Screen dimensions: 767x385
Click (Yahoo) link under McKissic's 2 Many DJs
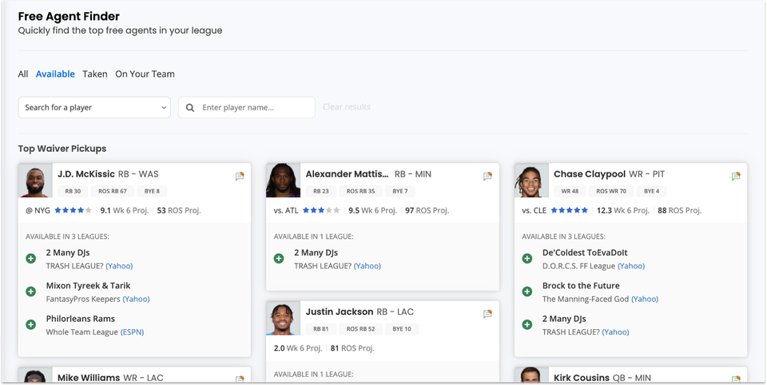pyautogui.click(x=119, y=266)
